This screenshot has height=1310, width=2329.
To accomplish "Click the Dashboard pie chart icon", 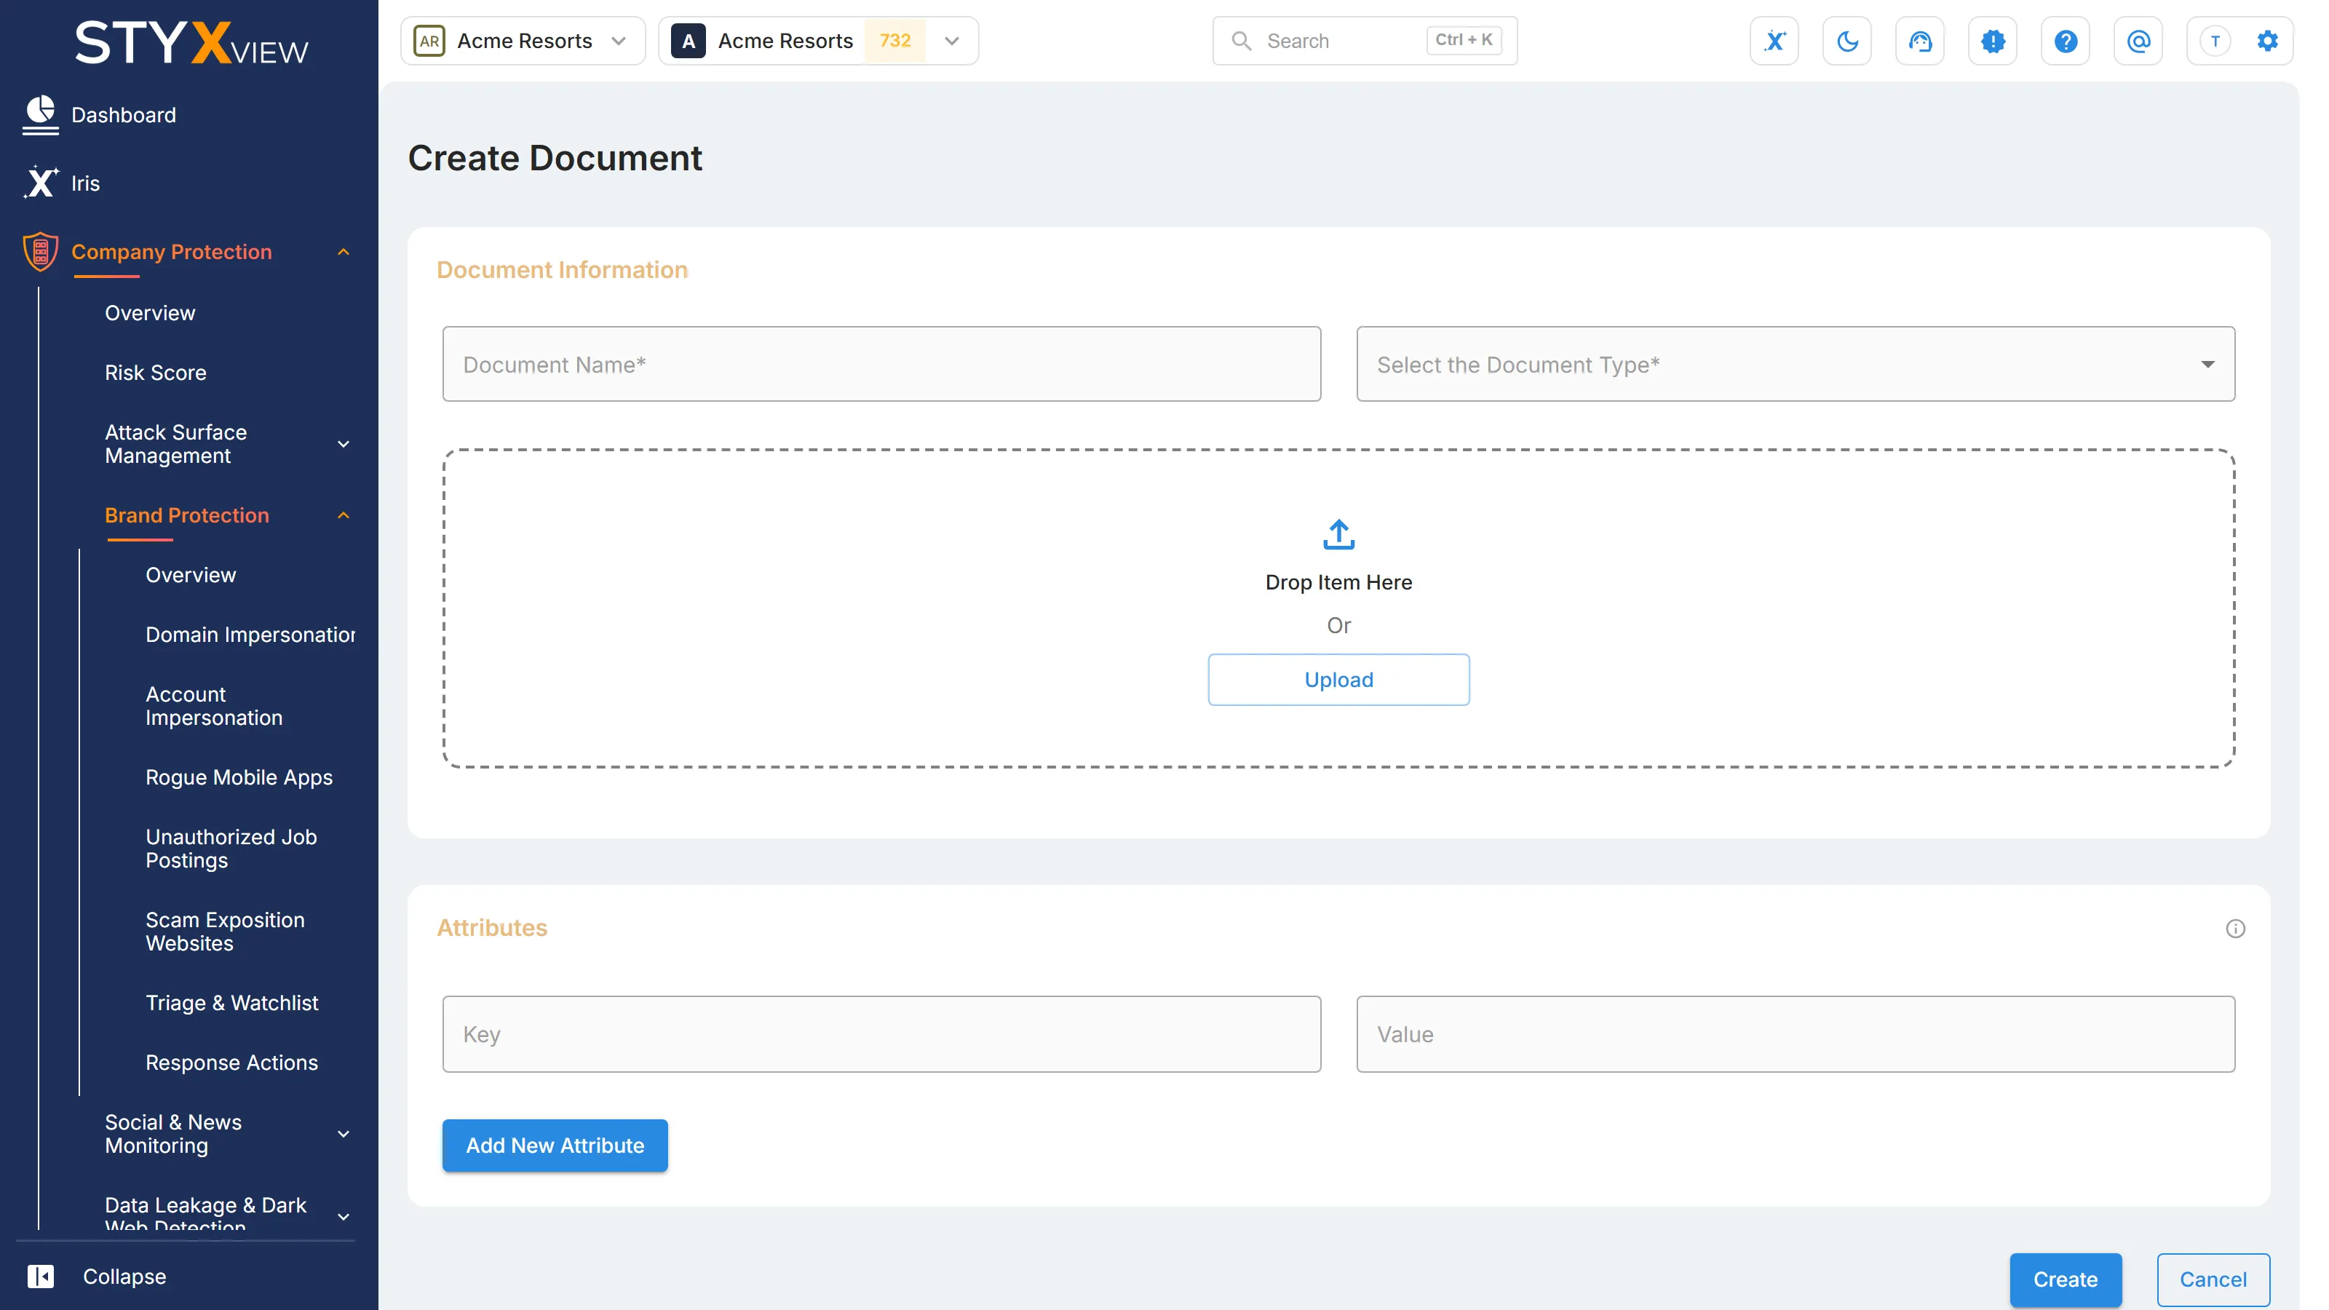I will tap(41, 115).
